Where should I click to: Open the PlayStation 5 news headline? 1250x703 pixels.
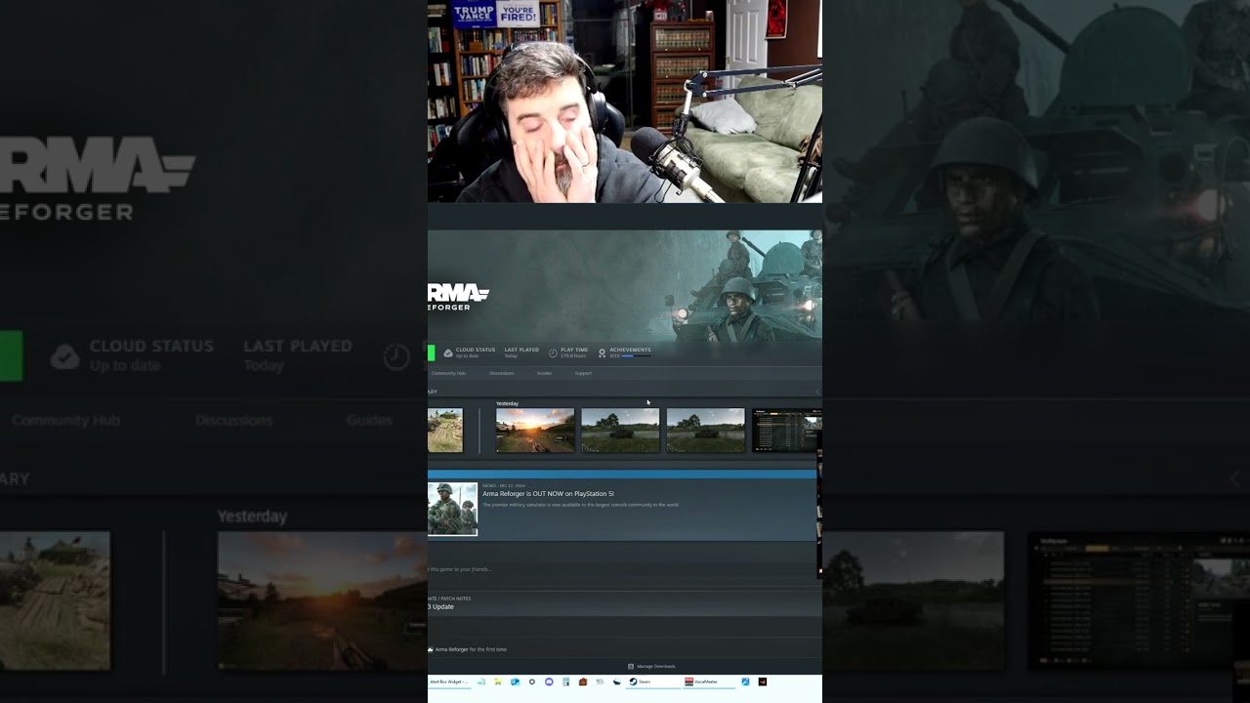(x=548, y=494)
